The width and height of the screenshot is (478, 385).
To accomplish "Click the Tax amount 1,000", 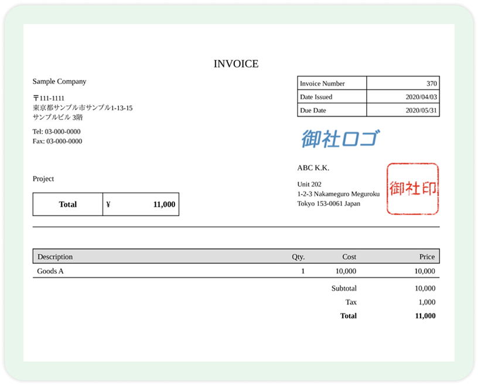I will pos(427,302).
